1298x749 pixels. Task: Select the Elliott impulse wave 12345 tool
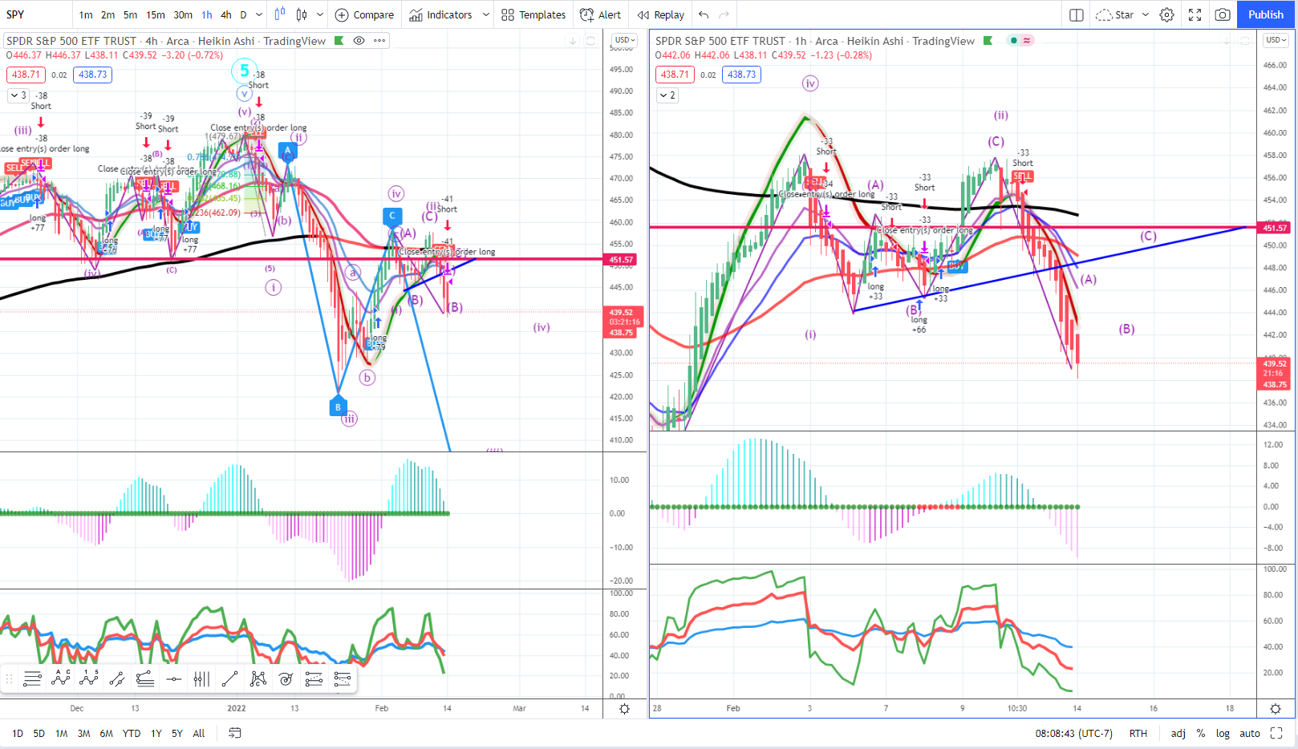coord(89,679)
